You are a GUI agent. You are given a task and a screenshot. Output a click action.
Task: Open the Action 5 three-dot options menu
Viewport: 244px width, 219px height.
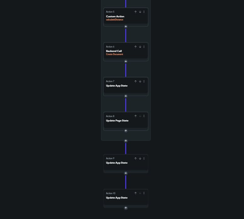point(144,12)
